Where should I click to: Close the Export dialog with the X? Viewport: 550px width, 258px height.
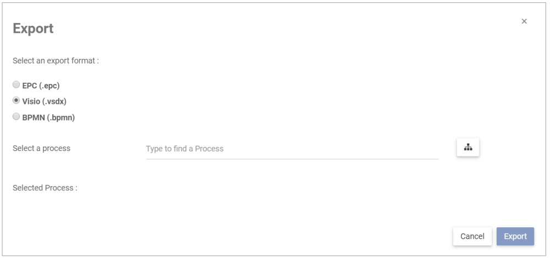click(x=524, y=21)
